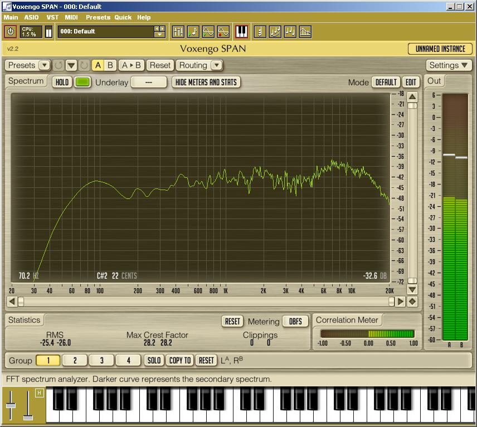Open the Quick menu

point(123,17)
